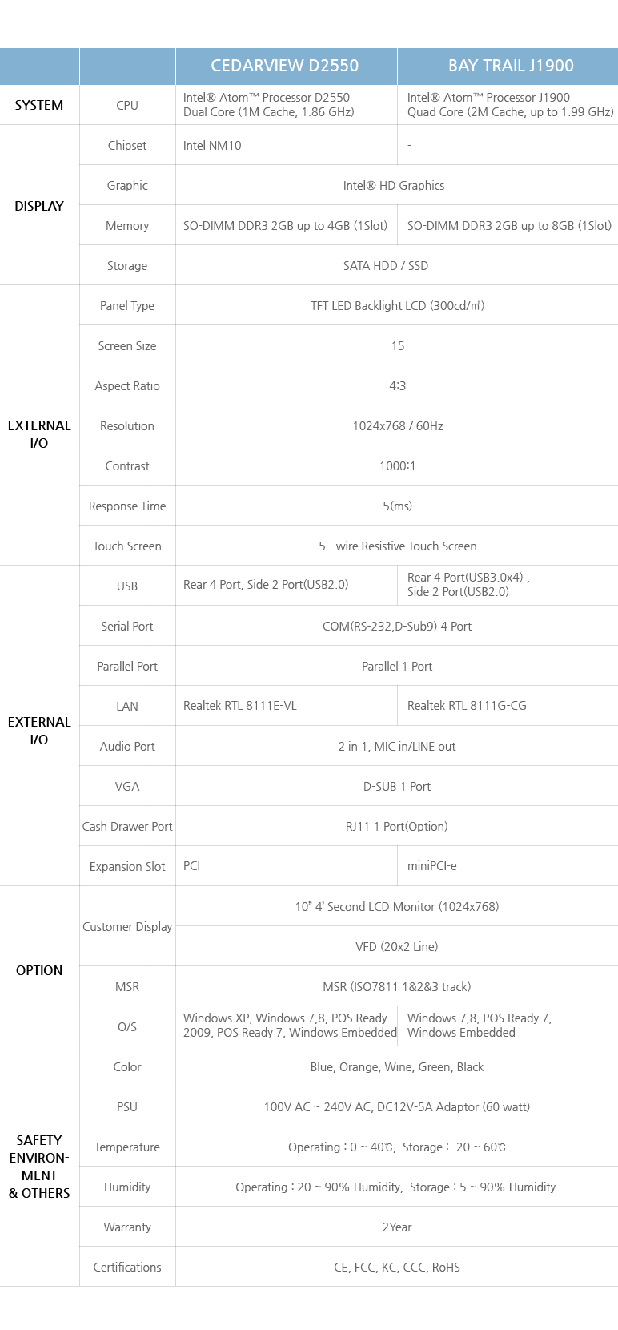Click the CPU row label
Screen dimensions: 618x1330
[x=127, y=105]
